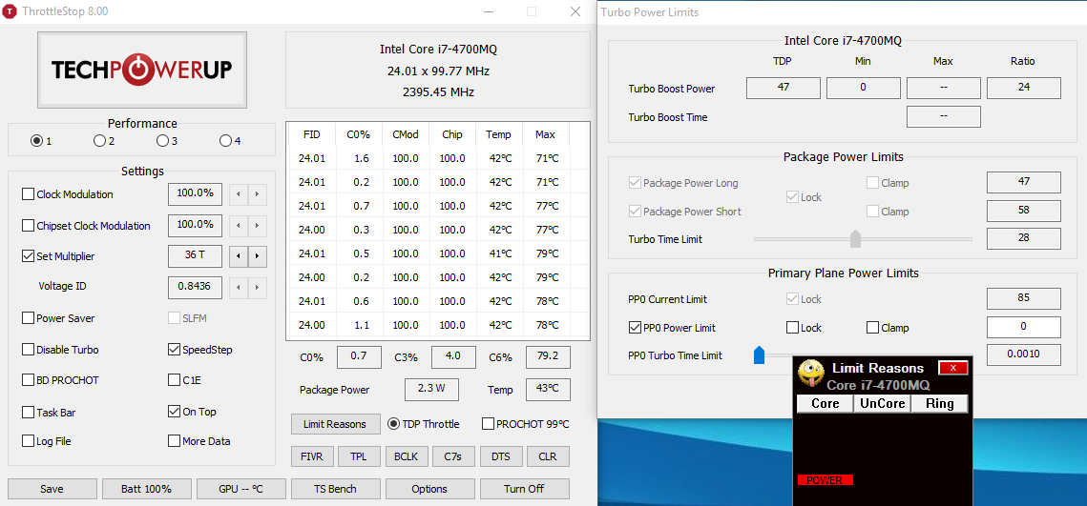Decrease Clock Modulation with left arrow
This screenshot has height=506, width=1087.
pyautogui.click(x=239, y=194)
